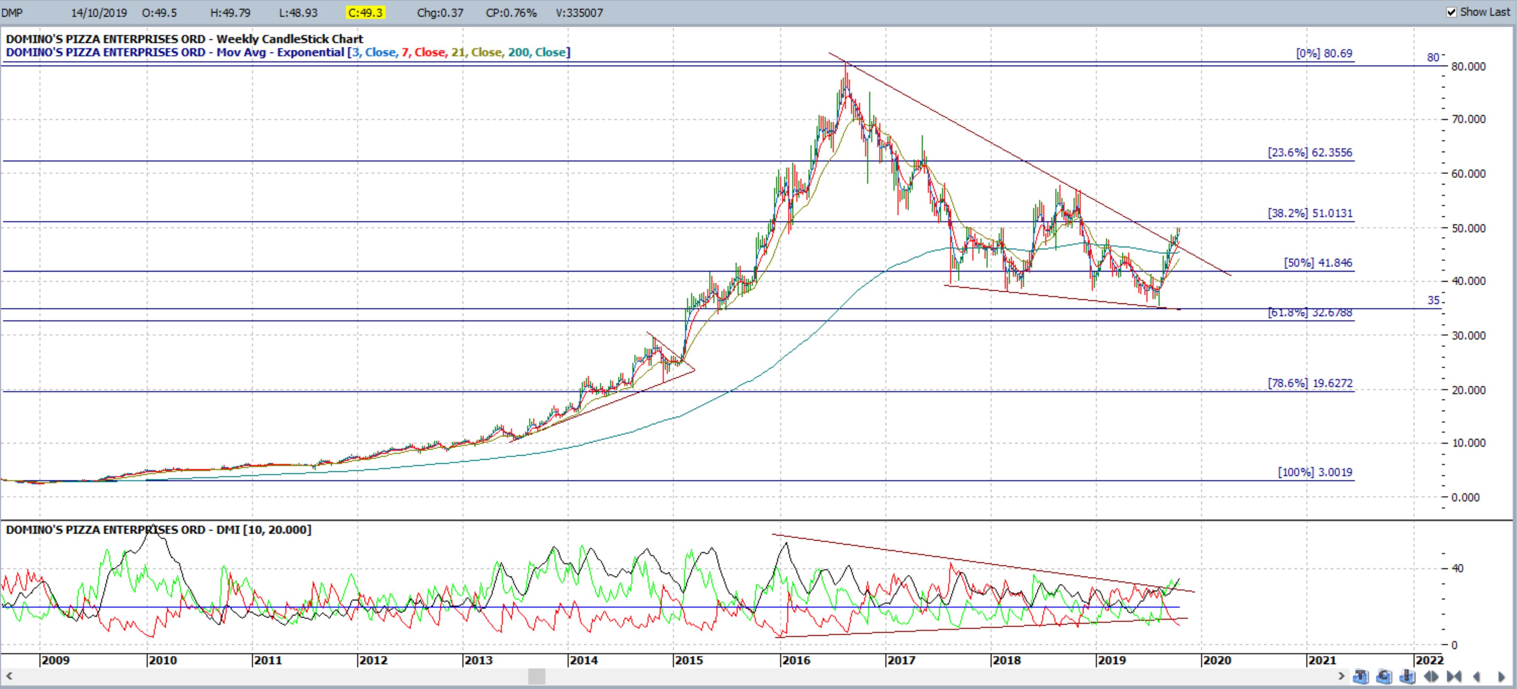Click the [100%] 3.0019 Fibonacci label
Screen dimensions: 1517x689
click(x=1315, y=472)
